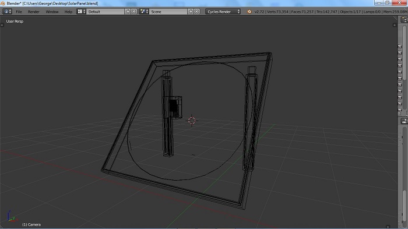Open the Info editor type selector
408x229 pixels.
click(7, 12)
